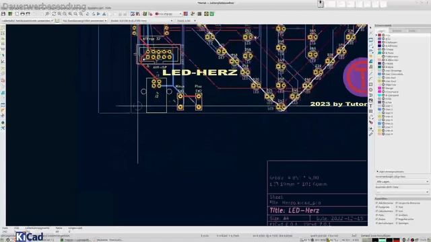Screen dimensions: 431x242
Task: Switch to the Objekte tab
Action: 397,30
